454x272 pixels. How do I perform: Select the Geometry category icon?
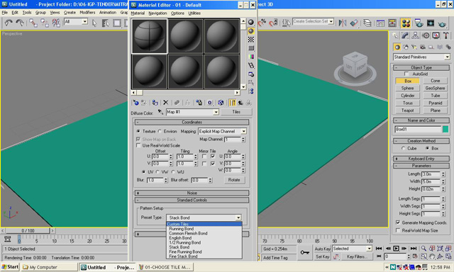397,47
